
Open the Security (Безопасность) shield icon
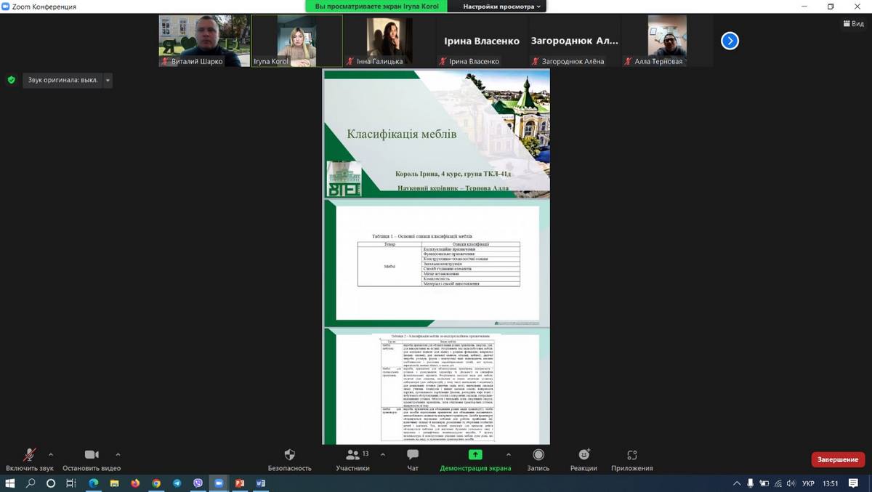coord(289,455)
